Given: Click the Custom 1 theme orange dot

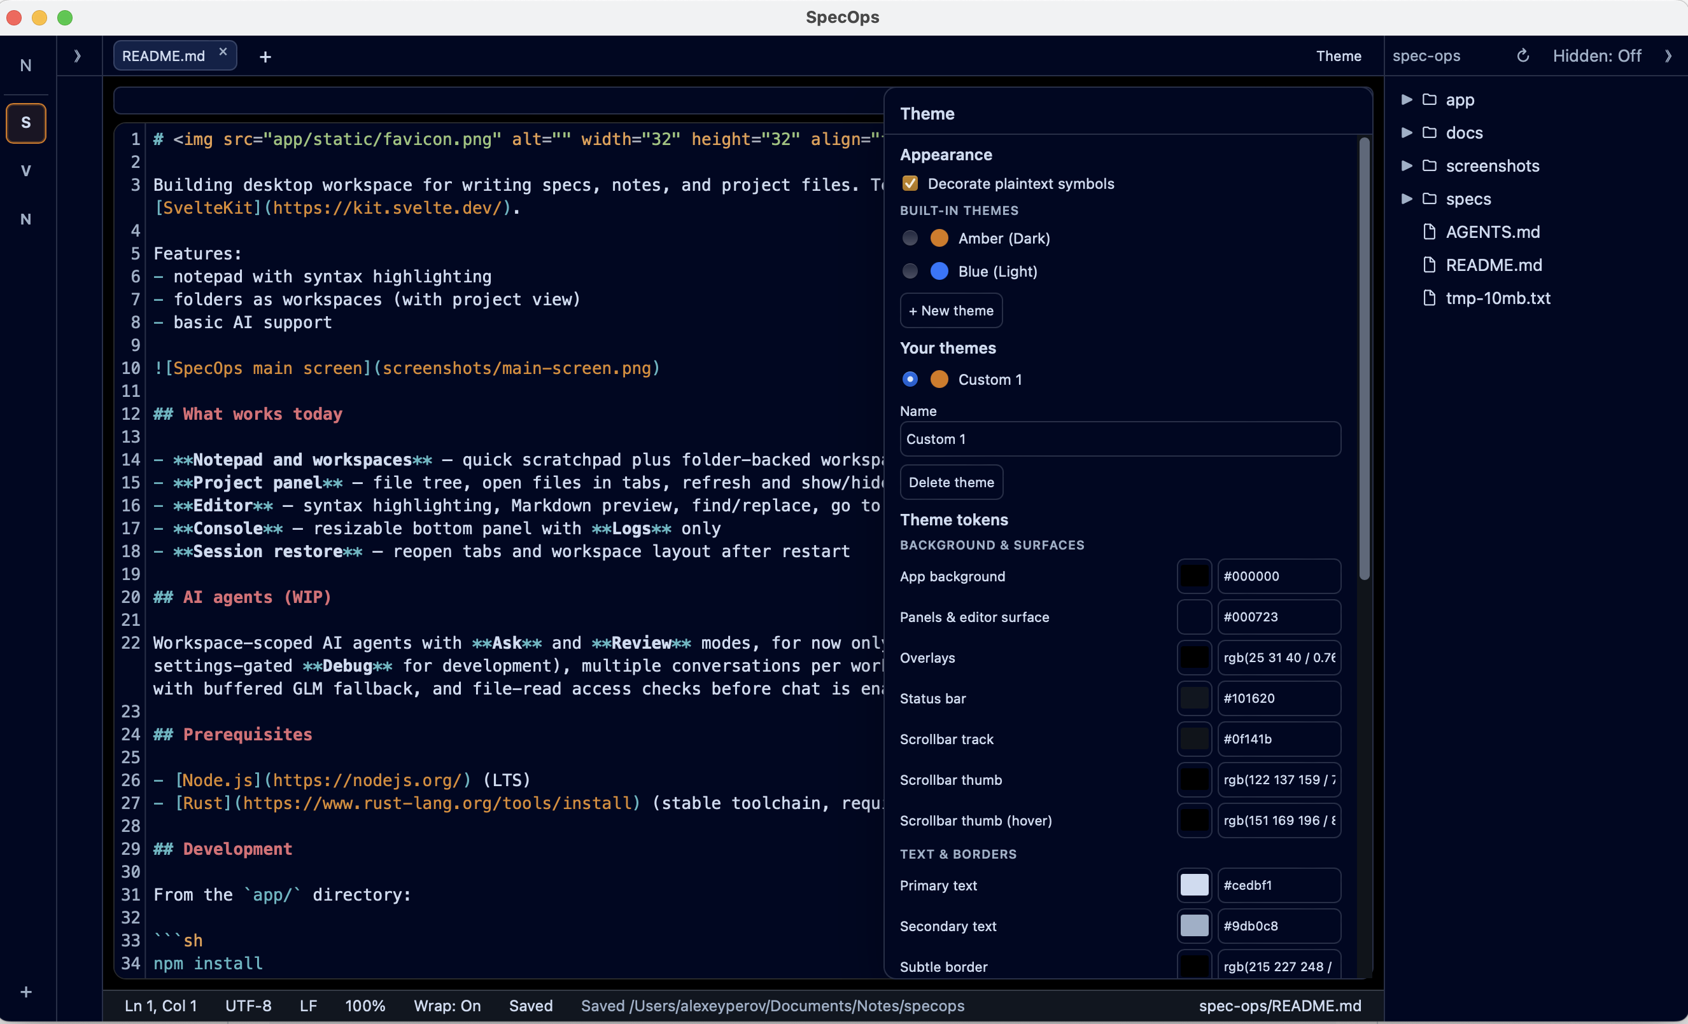Looking at the screenshot, I should [939, 379].
